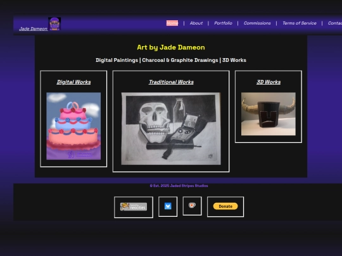The image size is (342, 256).
Task: Open the Neocities badge link
Action: coord(134,207)
